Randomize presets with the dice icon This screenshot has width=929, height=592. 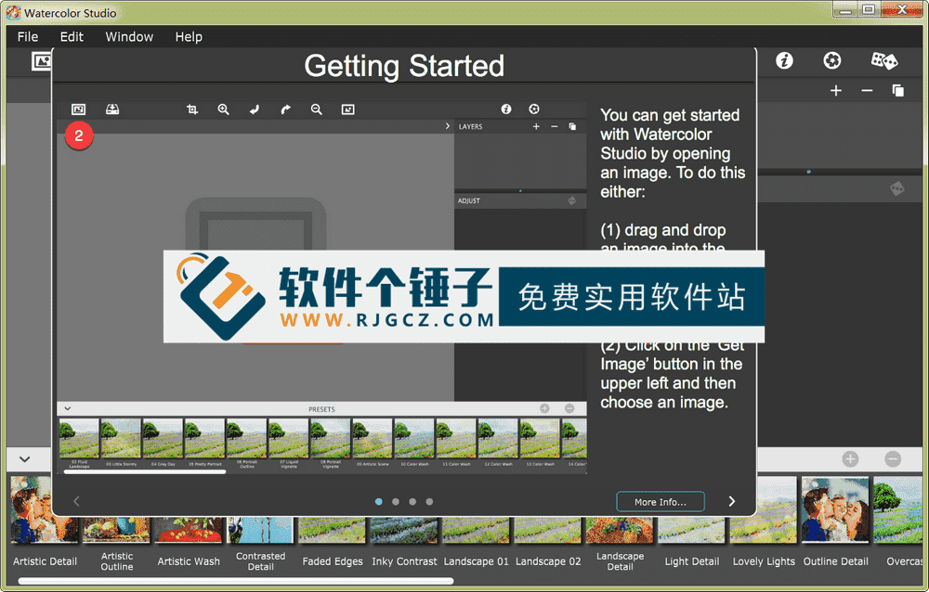884,59
